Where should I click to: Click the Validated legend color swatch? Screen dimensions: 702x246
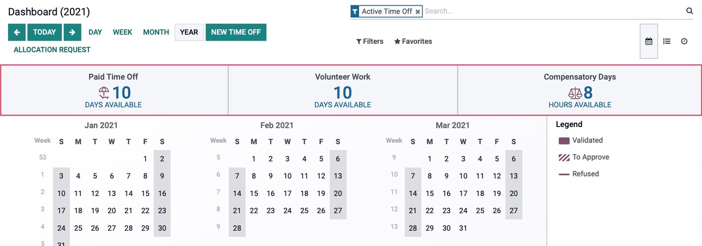564,141
